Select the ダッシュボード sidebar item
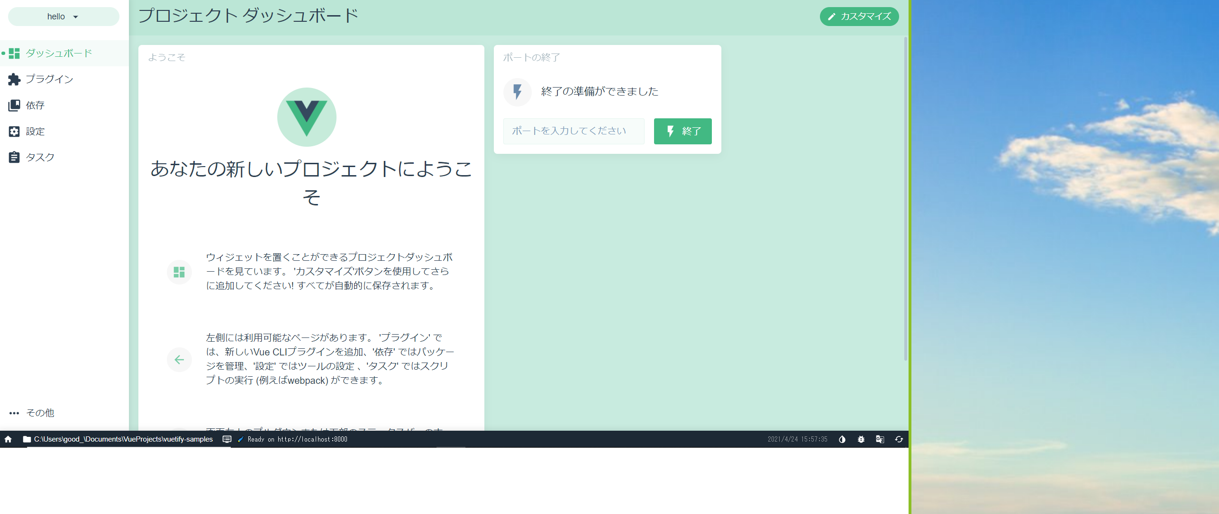This screenshot has height=514, width=1219. coord(58,53)
